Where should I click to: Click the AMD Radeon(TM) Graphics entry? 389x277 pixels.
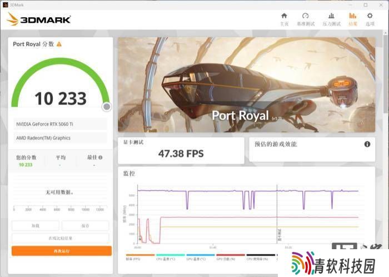click(x=60, y=138)
